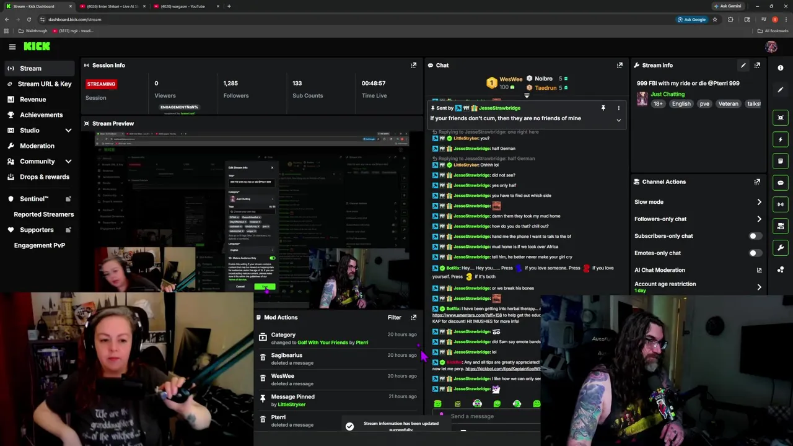Pop out the Stream info panel
The image size is (793, 446).
757,65
